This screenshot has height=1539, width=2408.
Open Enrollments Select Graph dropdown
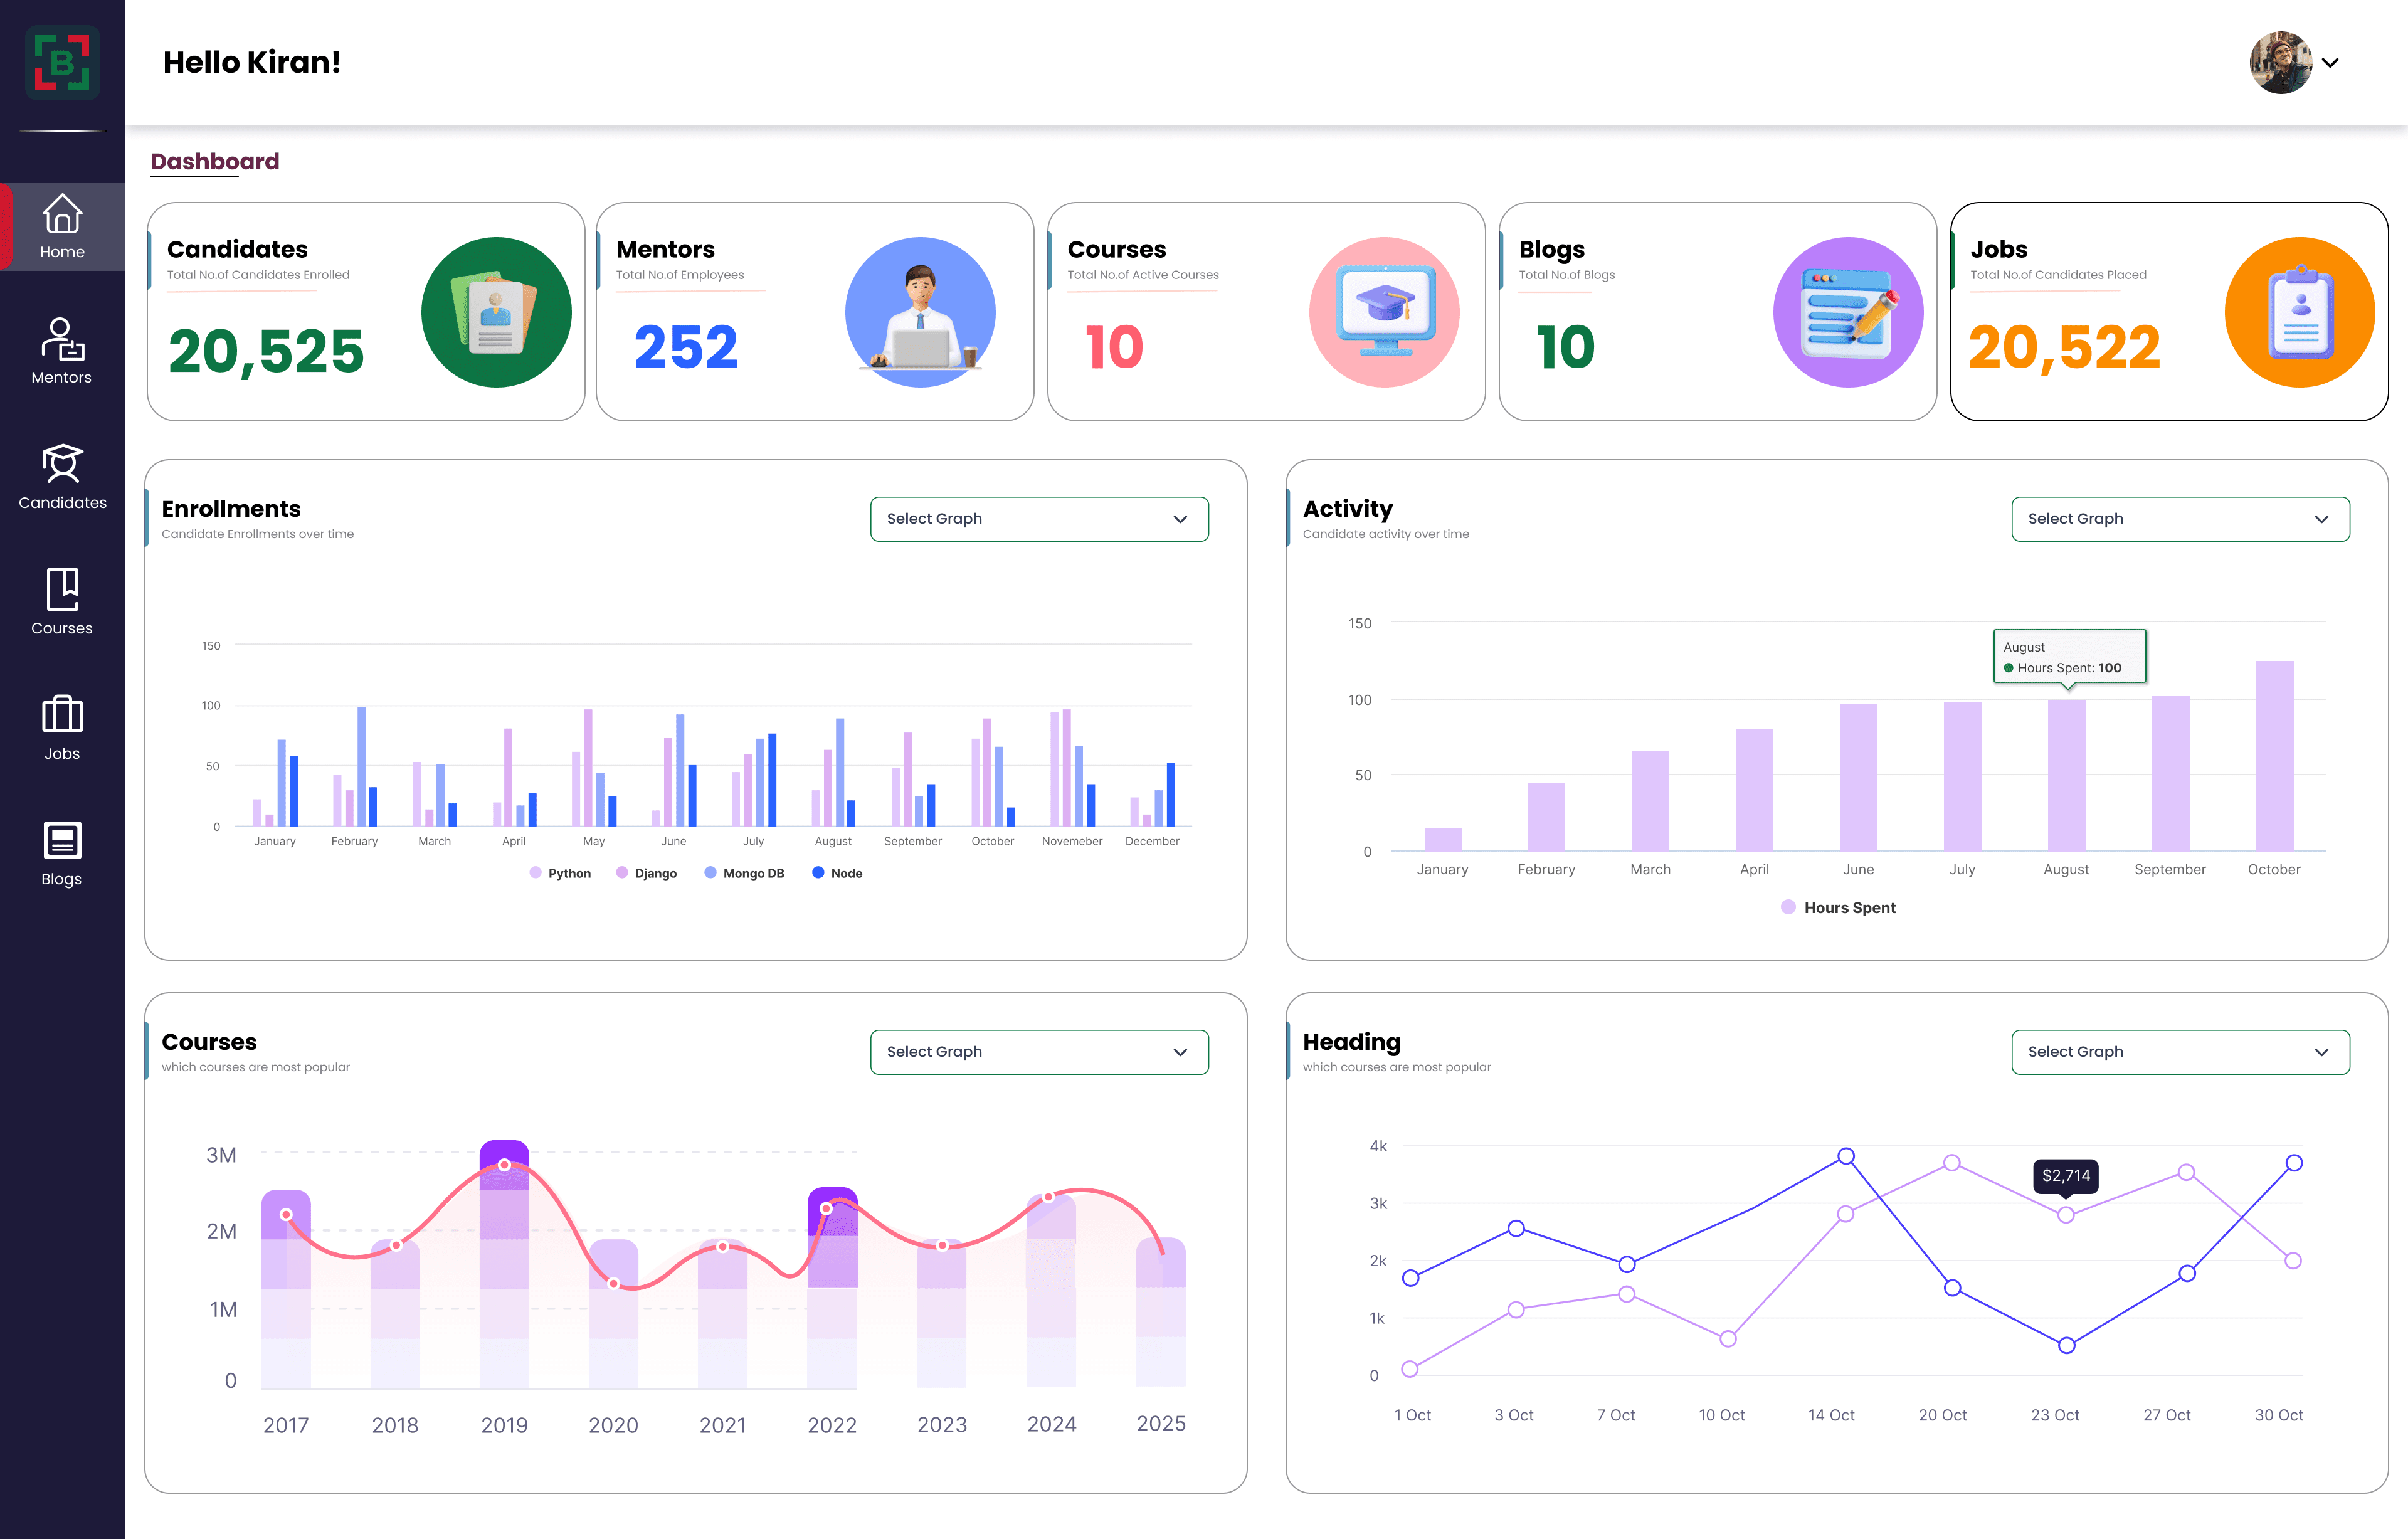pos(1039,519)
